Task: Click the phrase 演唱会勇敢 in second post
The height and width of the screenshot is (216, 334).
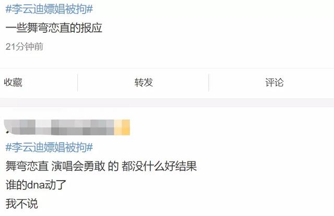Action: pyautogui.click(x=78, y=166)
